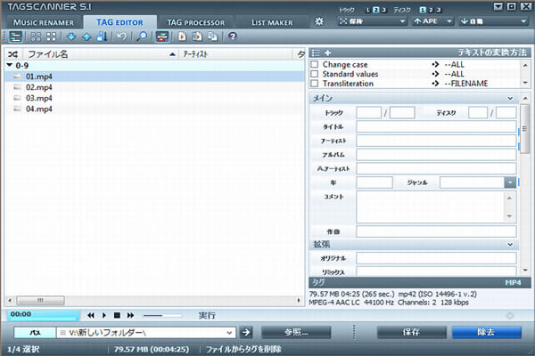Open the down-arrow dropdown at top right
535x356 pixels.
[x=493, y=21]
